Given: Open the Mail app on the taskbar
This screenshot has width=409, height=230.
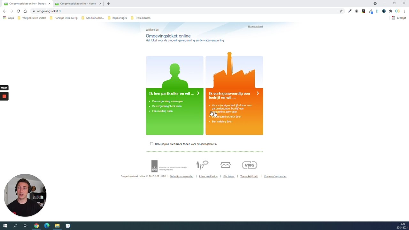Looking at the screenshot, I should (x=68, y=226).
